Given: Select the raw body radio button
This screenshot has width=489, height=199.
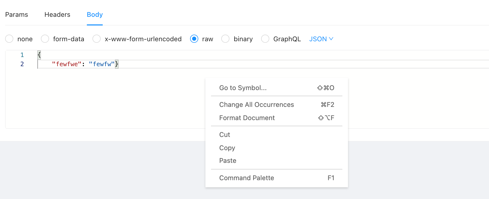Looking at the screenshot, I should point(194,39).
